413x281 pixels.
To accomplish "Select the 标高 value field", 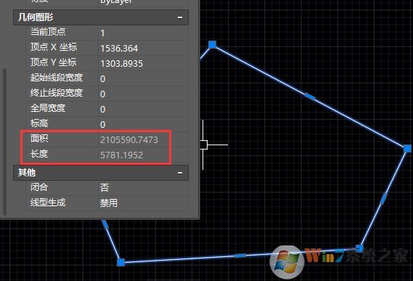I will click(143, 124).
